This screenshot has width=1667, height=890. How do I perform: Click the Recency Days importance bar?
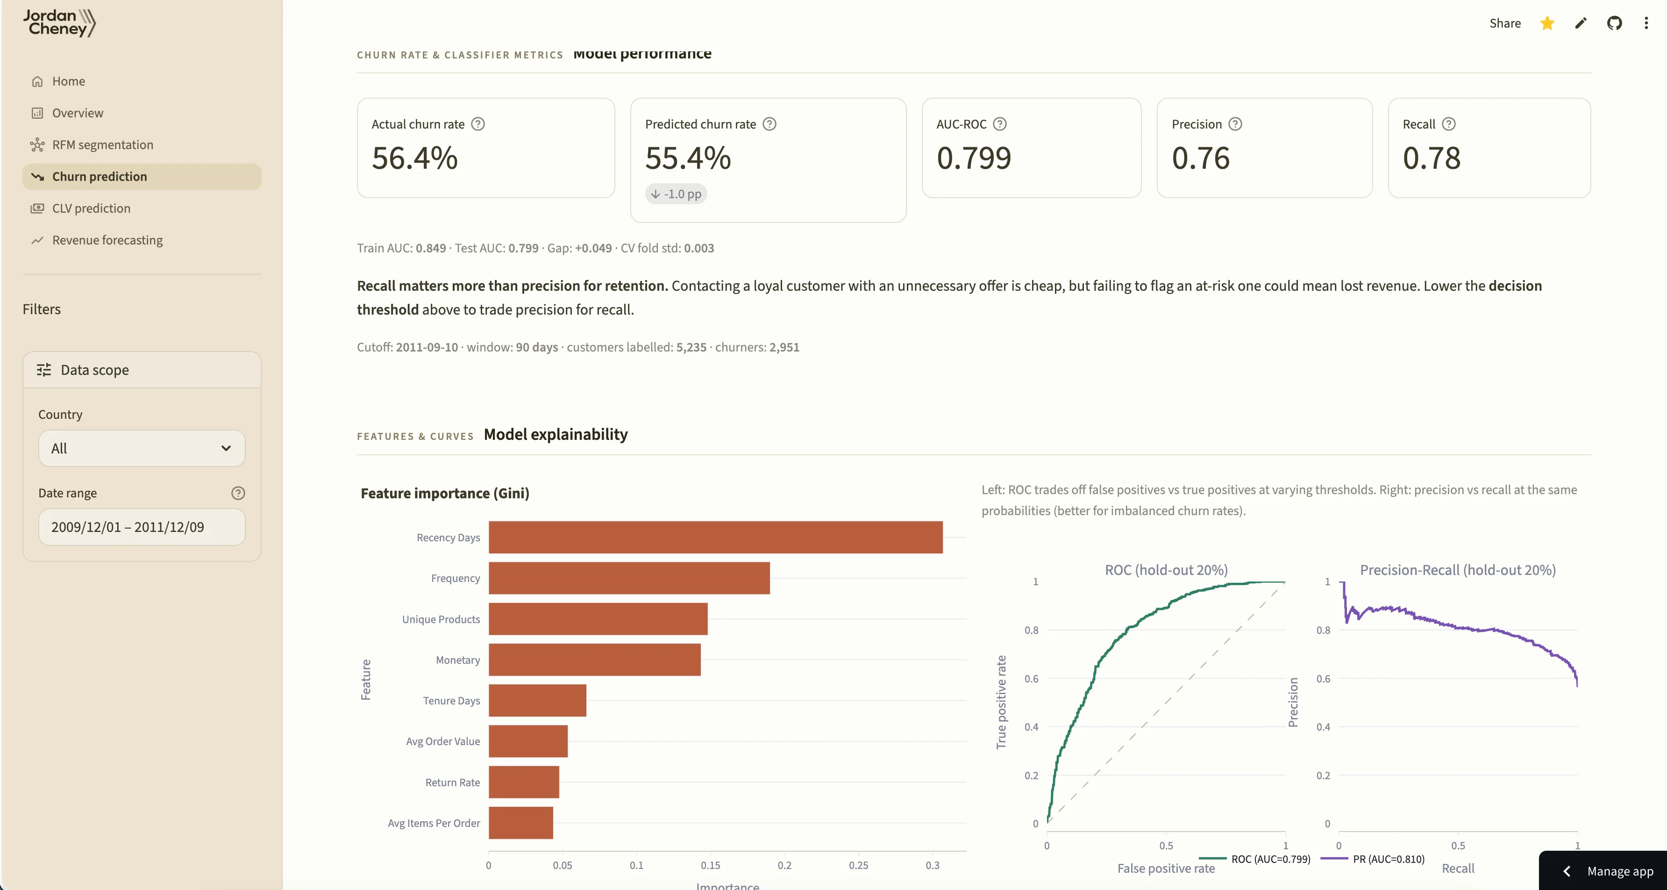[x=715, y=537]
